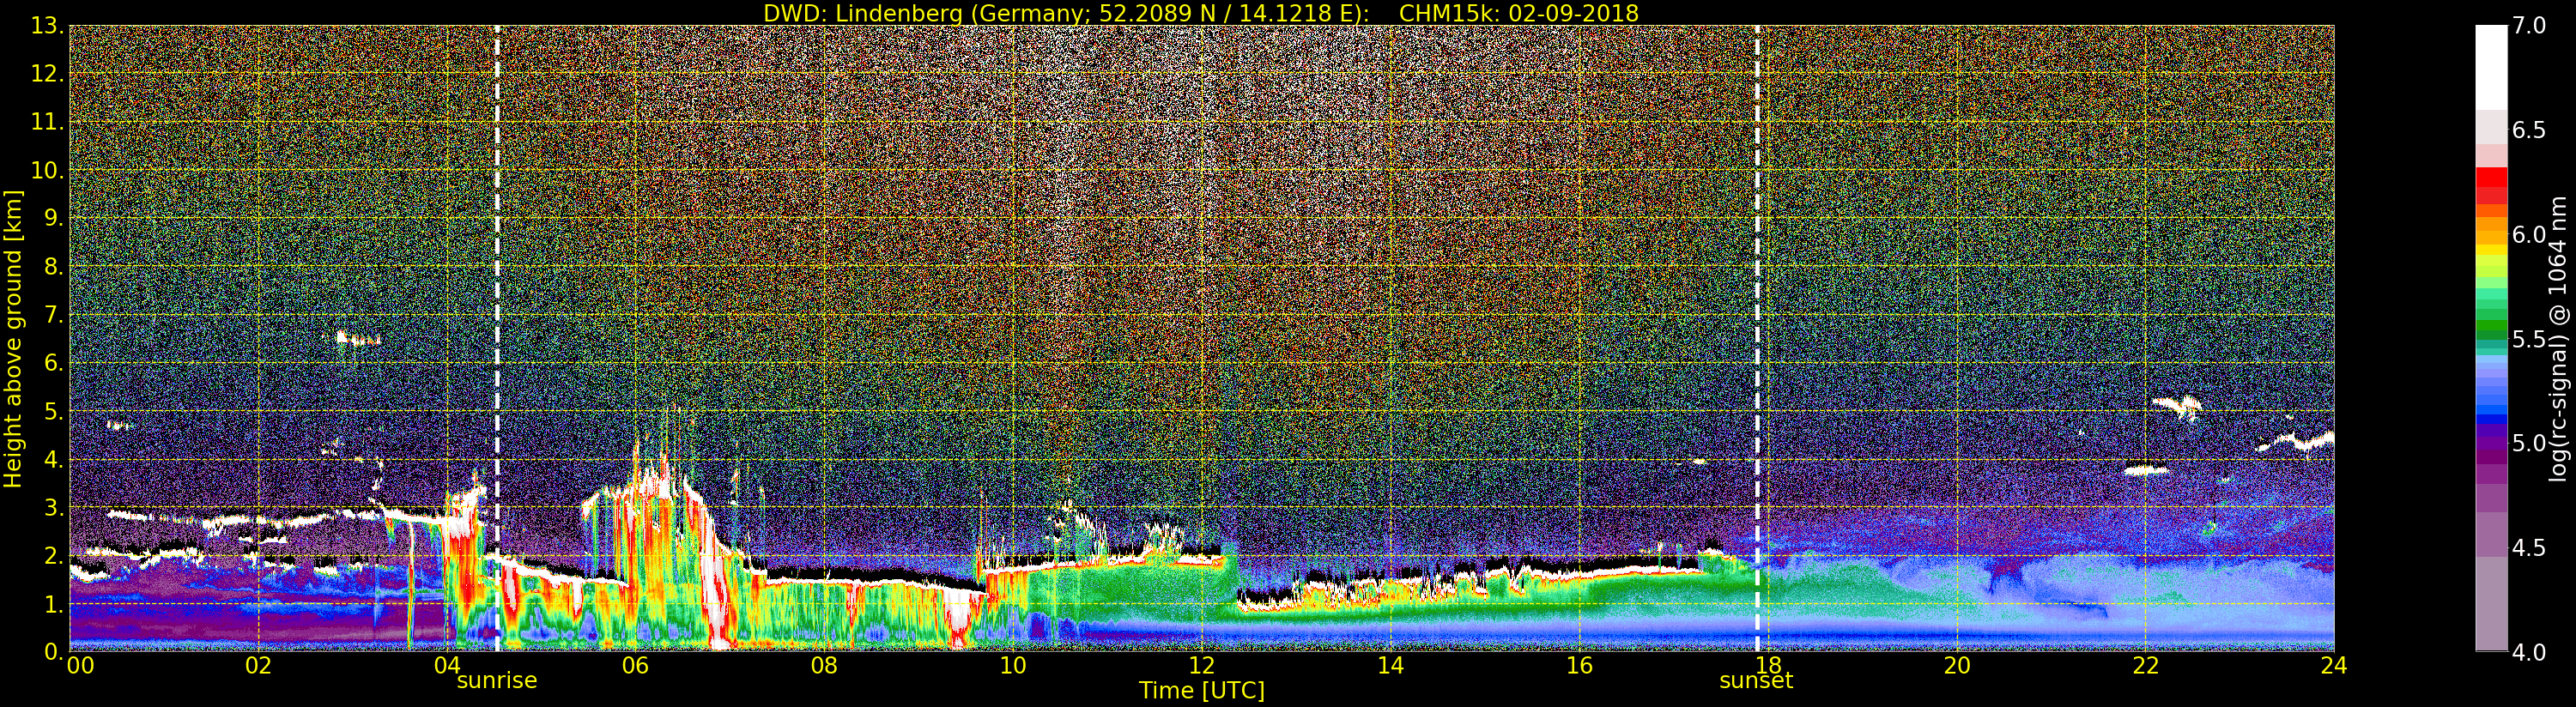Image resolution: width=2576 pixels, height=707 pixels.
Task: Select the "sunset" label below the time axis
Action: click(1756, 681)
